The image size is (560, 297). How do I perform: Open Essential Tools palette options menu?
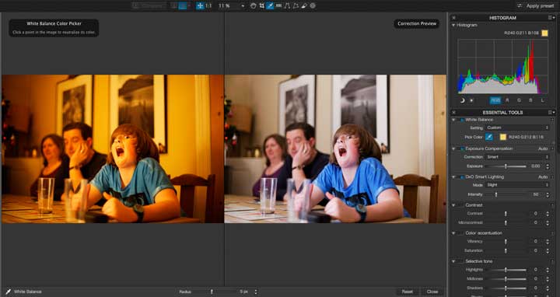point(551,112)
